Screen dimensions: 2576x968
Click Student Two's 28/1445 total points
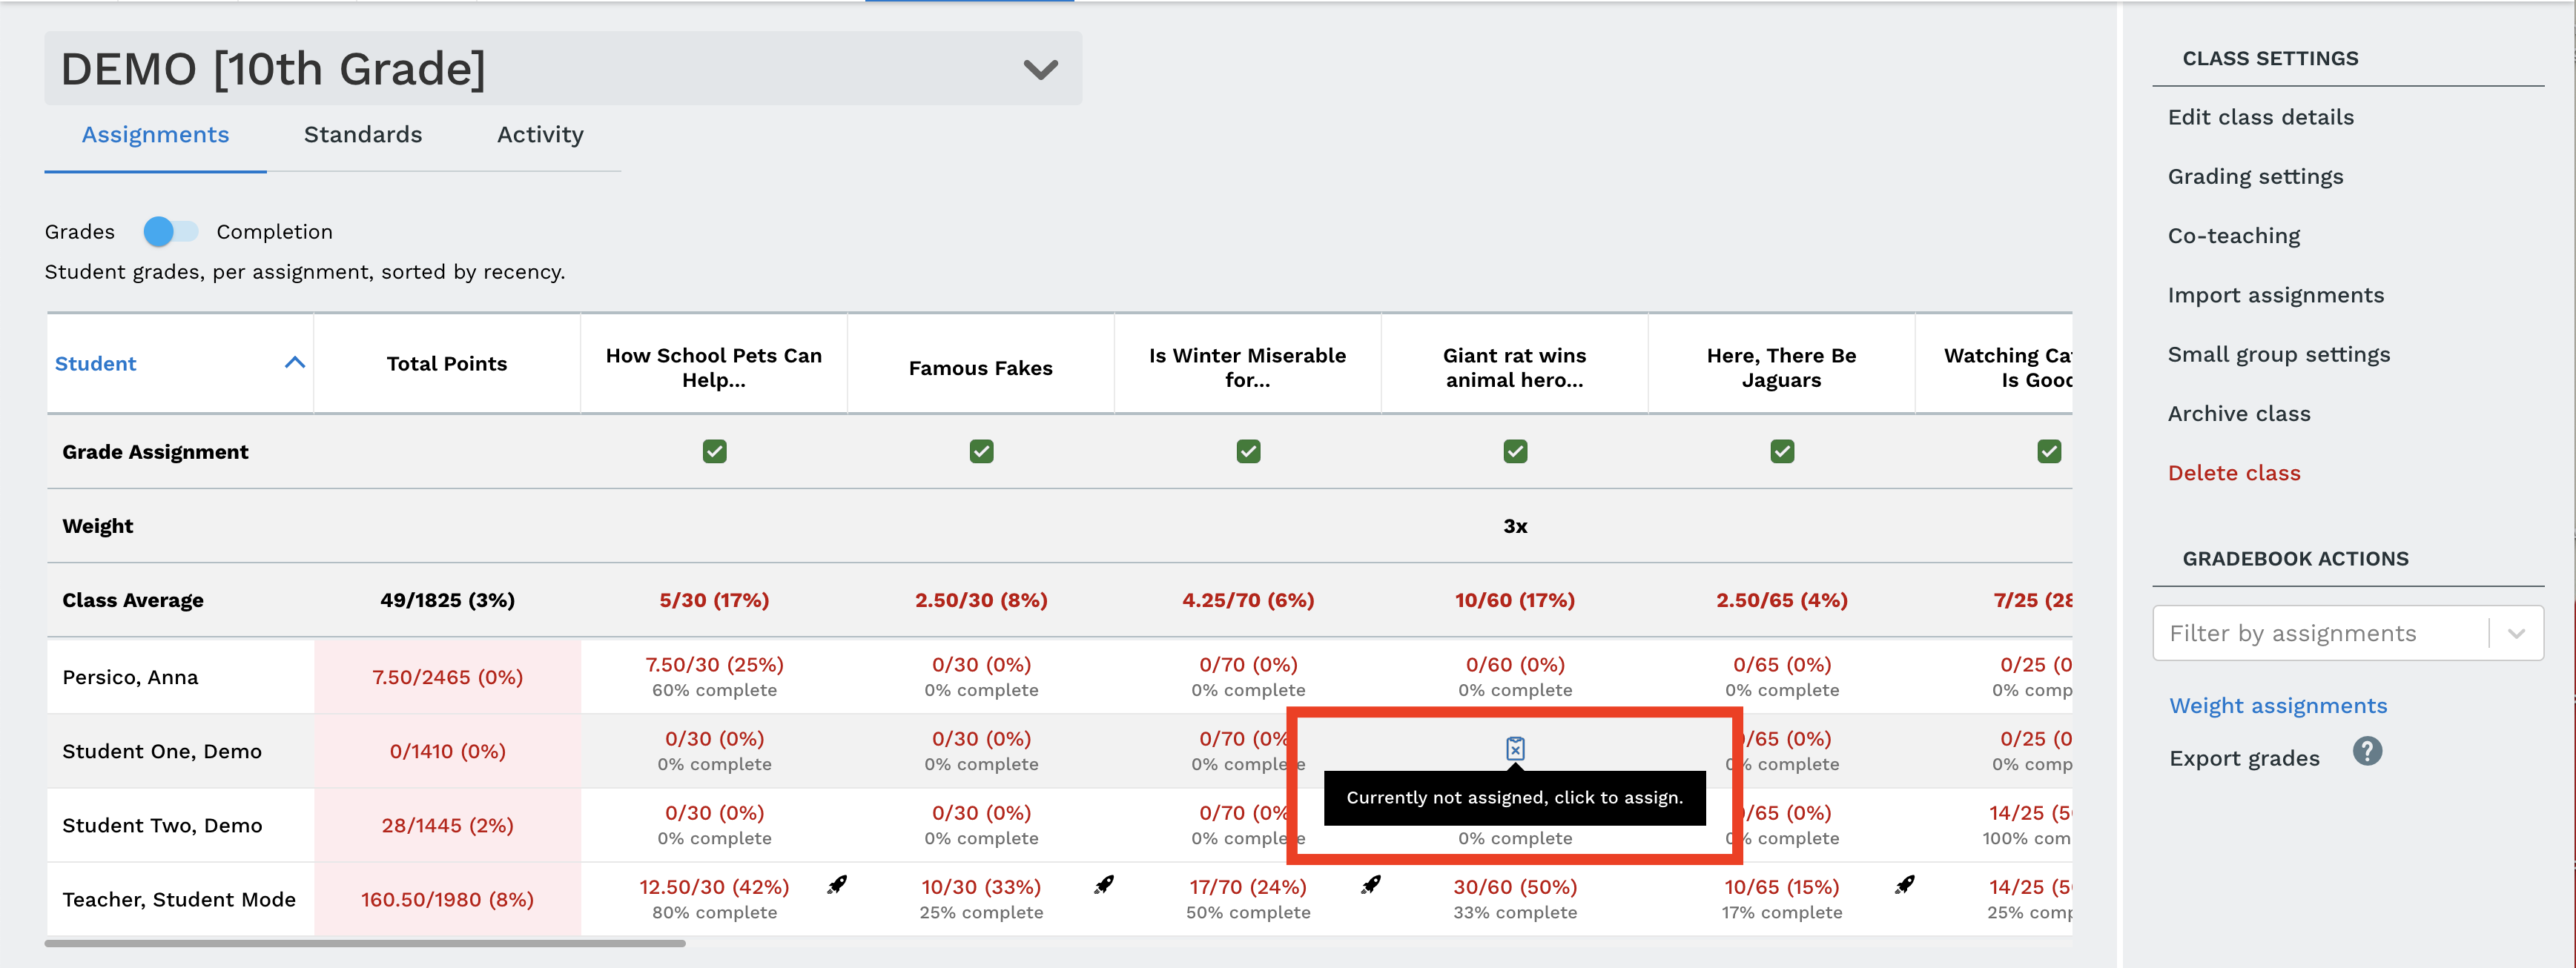[x=447, y=825]
